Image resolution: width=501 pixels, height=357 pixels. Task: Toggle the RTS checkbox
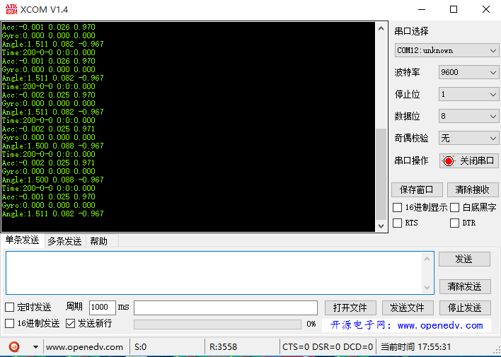click(x=397, y=223)
